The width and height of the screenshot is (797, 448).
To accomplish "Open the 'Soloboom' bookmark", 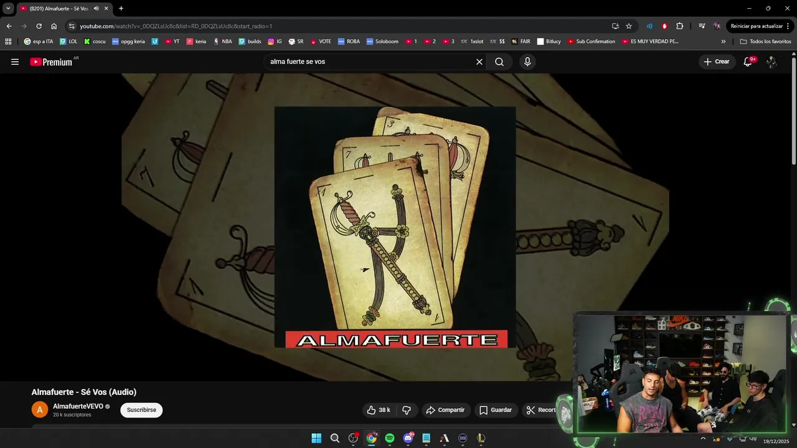I will coord(382,42).
